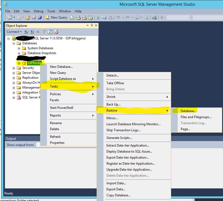Click the Paste clipboard icon
Image resolution: width=223 pixels, height=201 pixels.
coord(110,18)
